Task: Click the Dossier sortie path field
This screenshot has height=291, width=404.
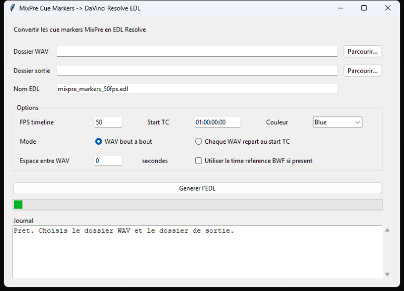Action: [197, 71]
